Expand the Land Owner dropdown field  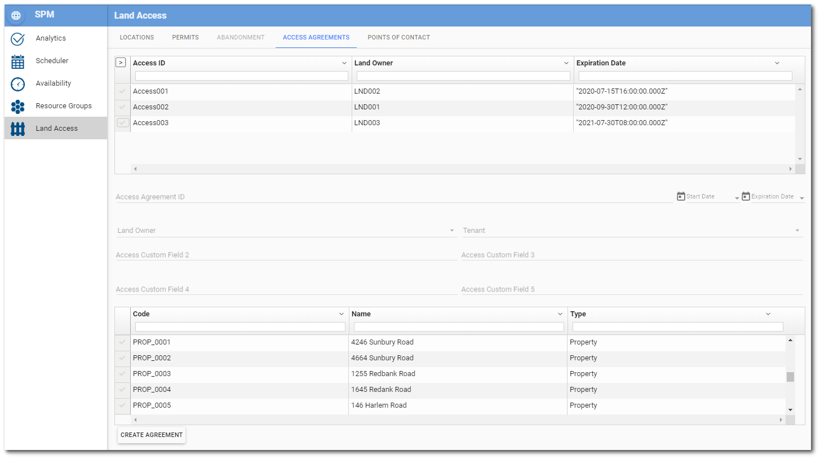pos(451,231)
